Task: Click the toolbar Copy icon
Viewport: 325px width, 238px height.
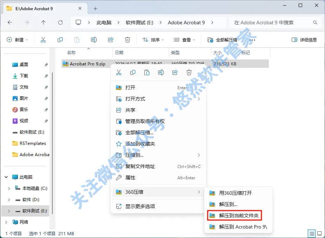Action: [x=60, y=40]
